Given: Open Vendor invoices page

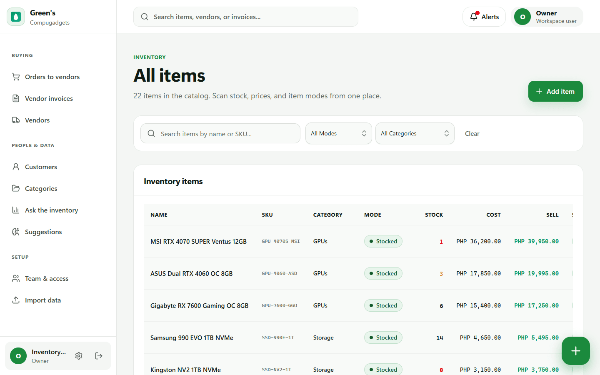Looking at the screenshot, I should (x=58, y=98).
